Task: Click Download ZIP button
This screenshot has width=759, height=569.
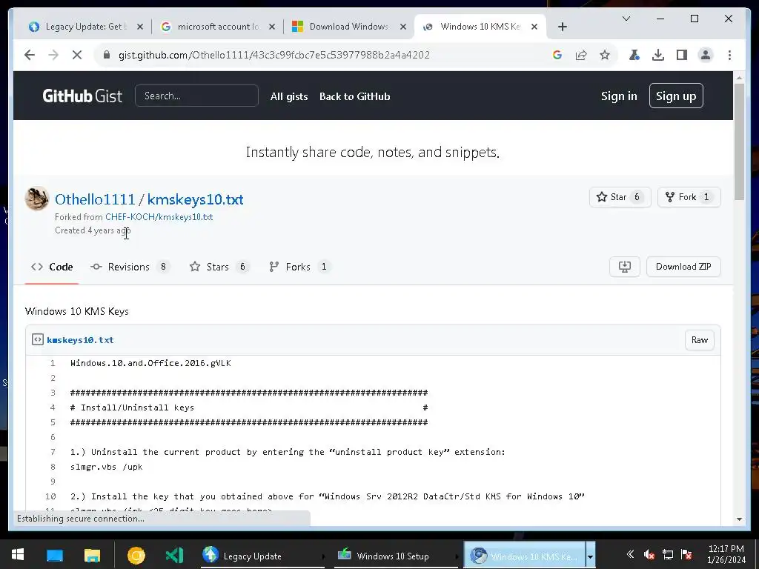Action: [x=683, y=267]
